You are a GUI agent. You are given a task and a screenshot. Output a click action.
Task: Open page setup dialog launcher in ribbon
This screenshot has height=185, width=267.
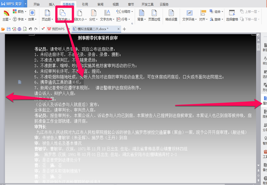click(132, 23)
